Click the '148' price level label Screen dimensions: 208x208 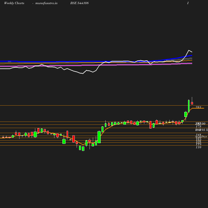[198, 135]
